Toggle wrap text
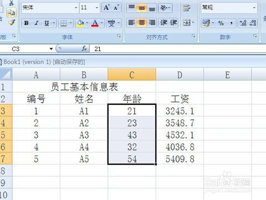The height and width of the screenshot is (200, 266). click(x=187, y=8)
